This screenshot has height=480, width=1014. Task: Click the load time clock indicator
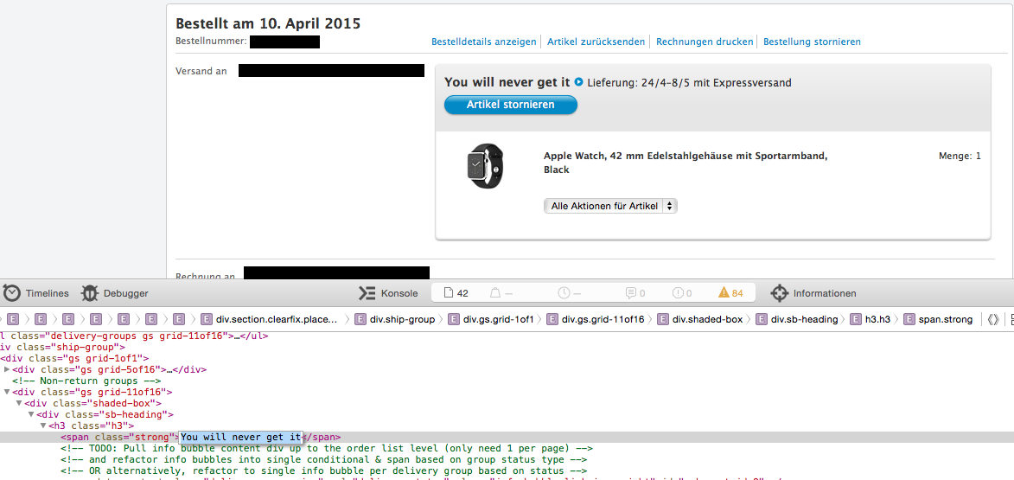click(x=570, y=293)
